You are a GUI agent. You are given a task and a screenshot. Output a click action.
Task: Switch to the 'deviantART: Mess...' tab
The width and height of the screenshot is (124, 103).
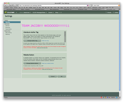click(11, 9)
